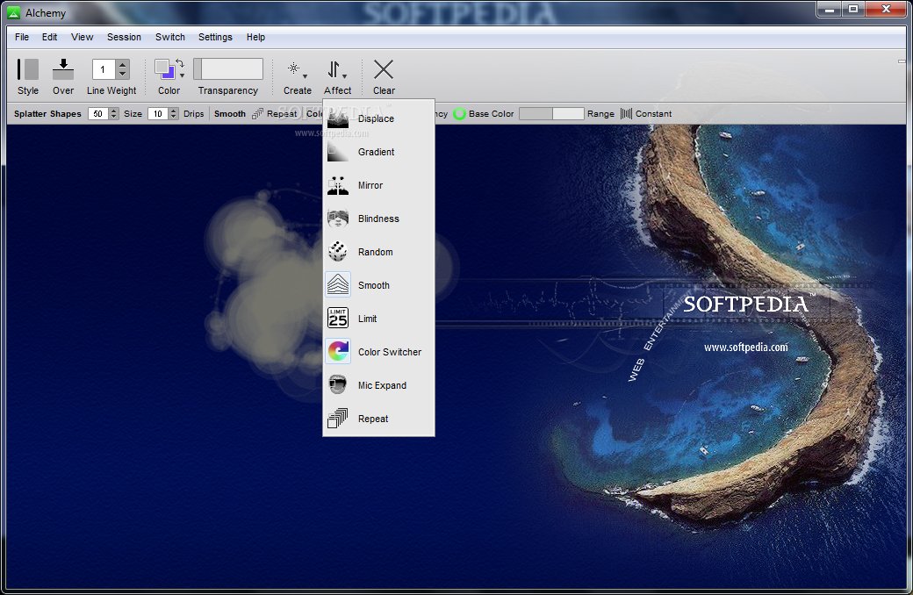Select the Displace affect icon
Viewport: 913px width, 595px height.
(x=338, y=118)
